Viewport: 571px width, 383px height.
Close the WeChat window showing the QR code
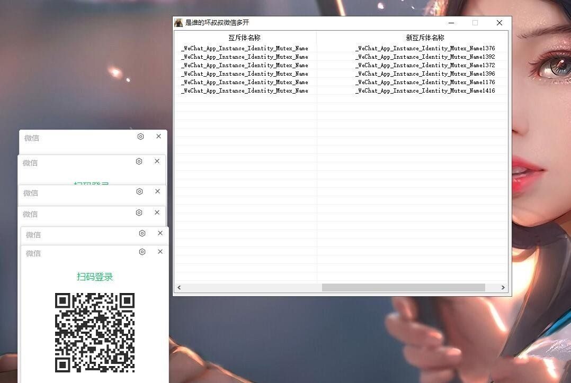coord(160,252)
